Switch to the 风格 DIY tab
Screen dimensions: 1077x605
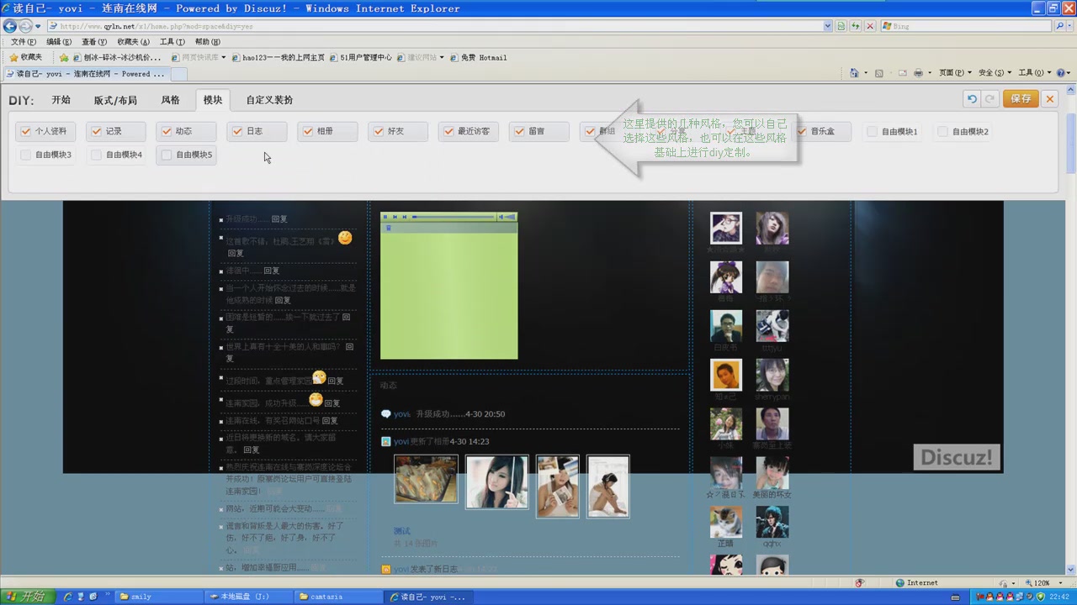(170, 100)
